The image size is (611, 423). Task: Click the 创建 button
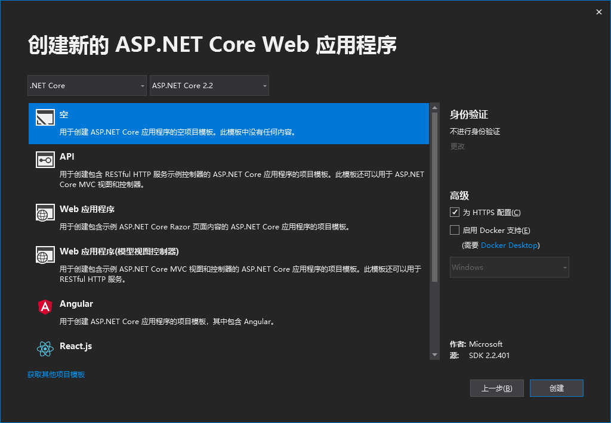tap(557, 388)
